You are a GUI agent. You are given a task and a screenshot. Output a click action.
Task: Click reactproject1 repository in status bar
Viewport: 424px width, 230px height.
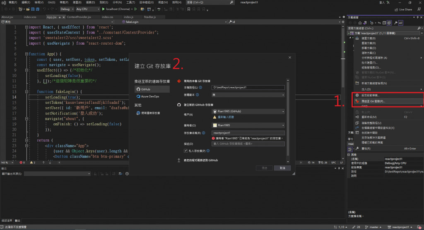click(400, 227)
